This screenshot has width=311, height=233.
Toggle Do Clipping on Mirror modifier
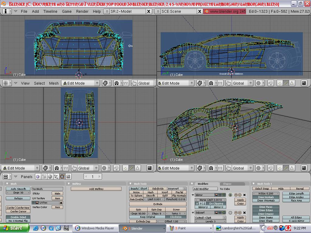pyautogui.click(x=216, y=204)
